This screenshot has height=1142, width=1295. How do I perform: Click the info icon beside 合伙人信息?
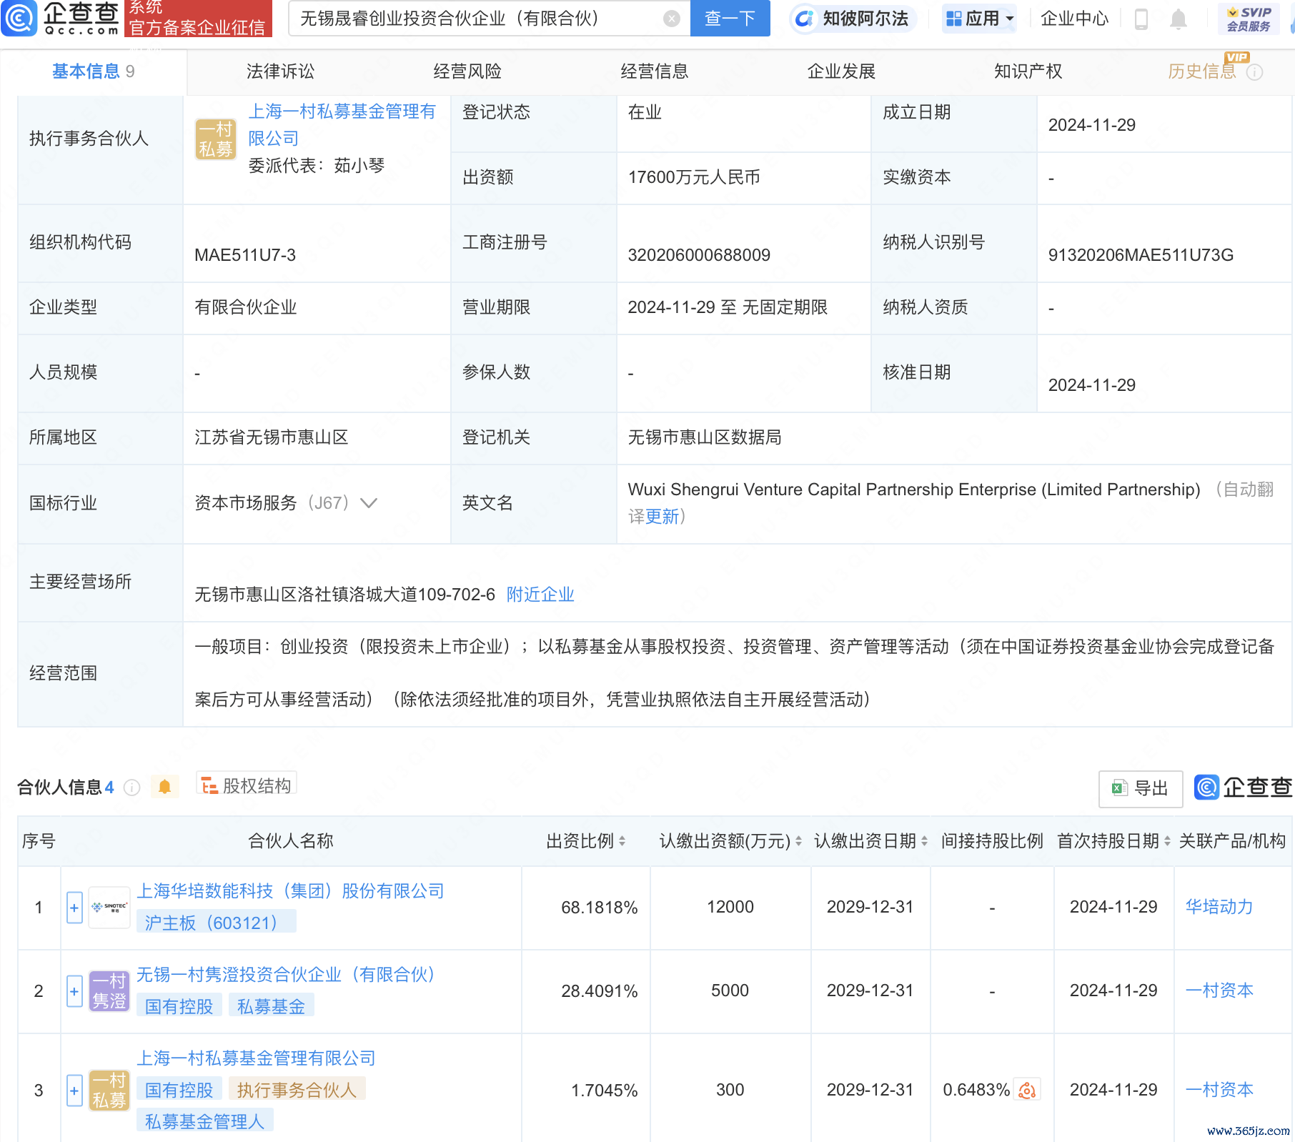click(x=132, y=788)
